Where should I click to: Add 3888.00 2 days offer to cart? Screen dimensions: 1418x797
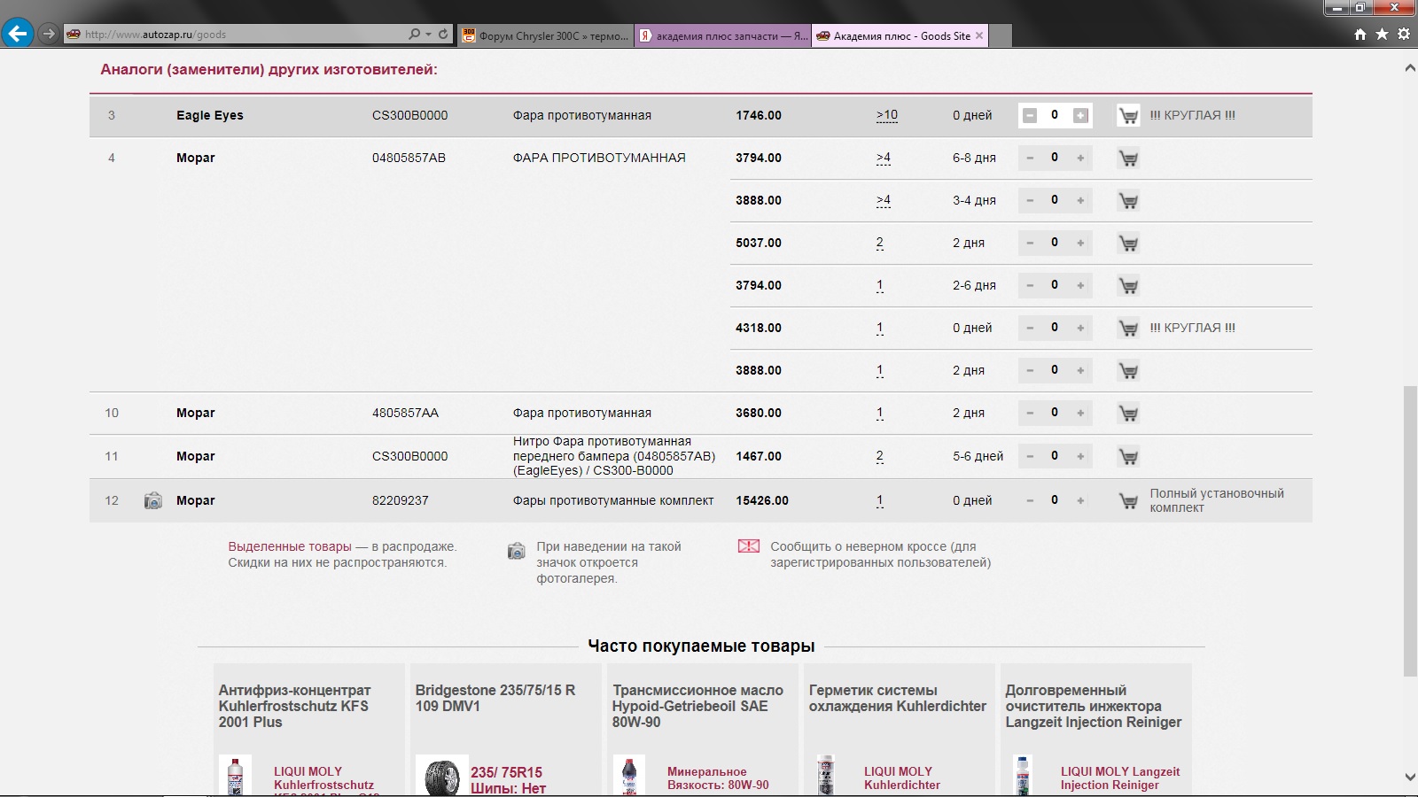[1128, 371]
